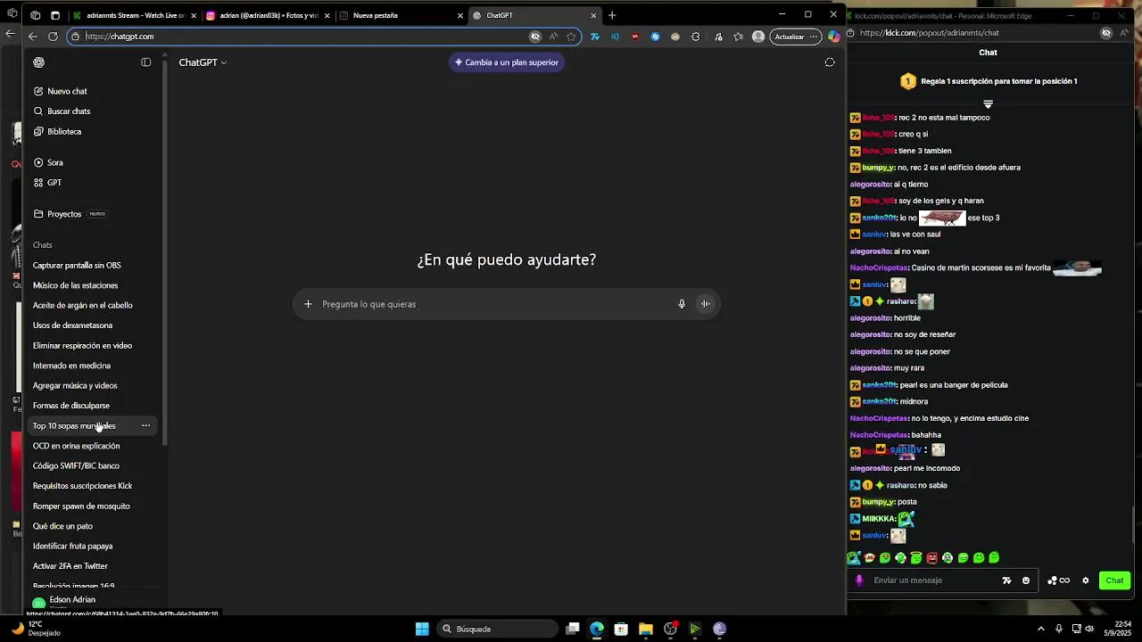Close the Nueva pestaña tab
Image resolution: width=1142 pixels, height=642 pixels.
point(460,15)
